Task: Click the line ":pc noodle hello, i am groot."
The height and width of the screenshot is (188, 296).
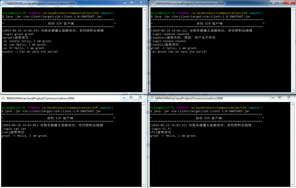Action: pos(27,41)
